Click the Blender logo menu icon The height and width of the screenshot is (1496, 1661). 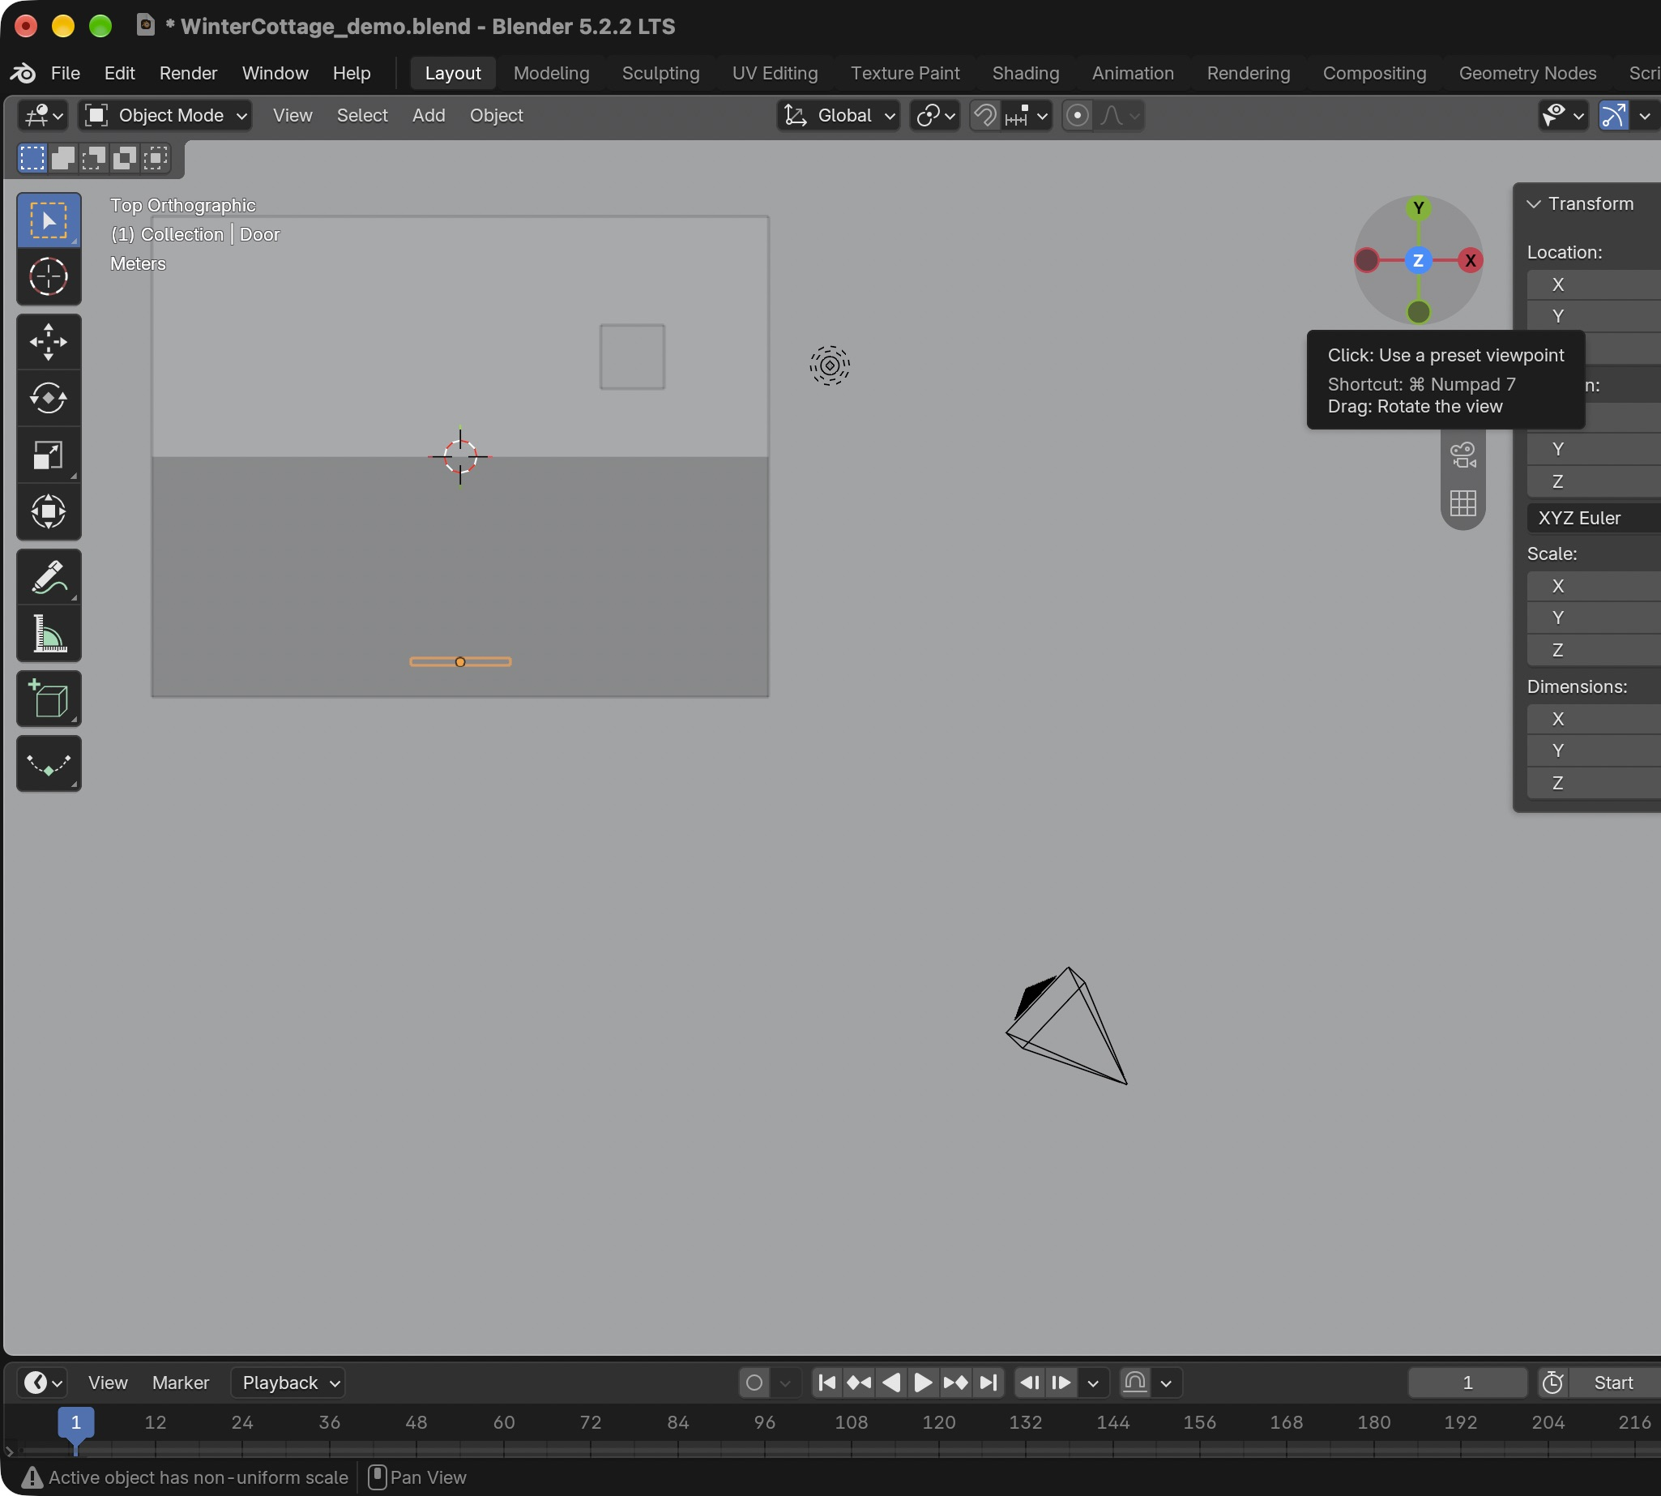click(x=23, y=73)
